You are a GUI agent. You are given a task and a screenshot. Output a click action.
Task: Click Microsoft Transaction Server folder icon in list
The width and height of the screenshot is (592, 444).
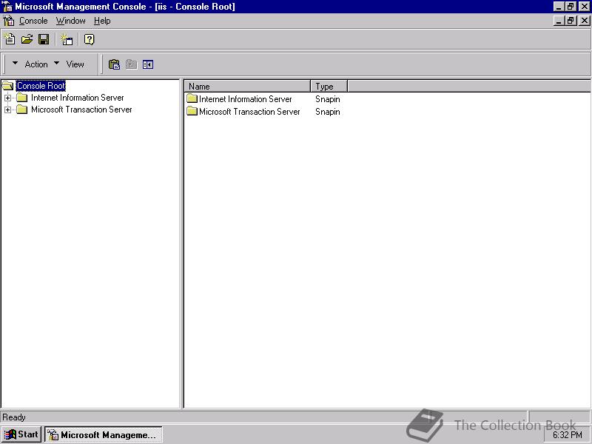192,112
